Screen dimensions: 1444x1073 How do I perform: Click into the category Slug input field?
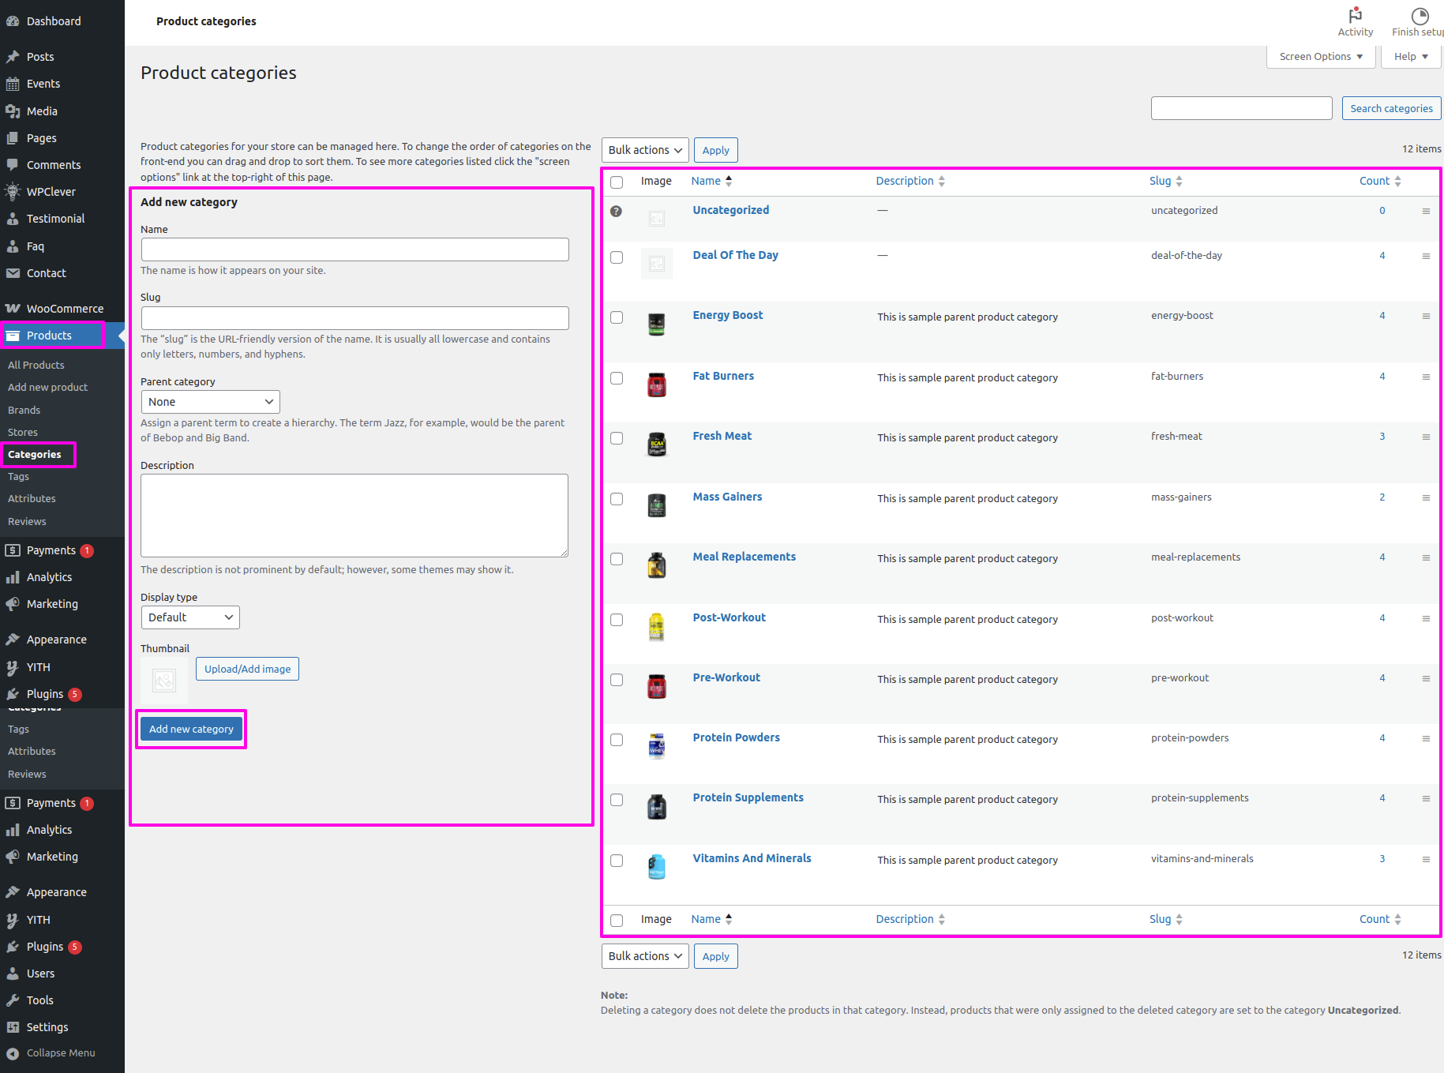coord(354,318)
